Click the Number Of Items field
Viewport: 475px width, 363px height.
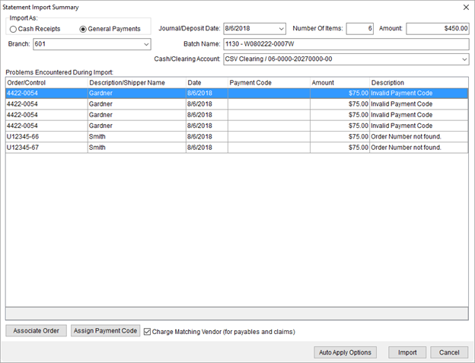(x=359, y=29)
